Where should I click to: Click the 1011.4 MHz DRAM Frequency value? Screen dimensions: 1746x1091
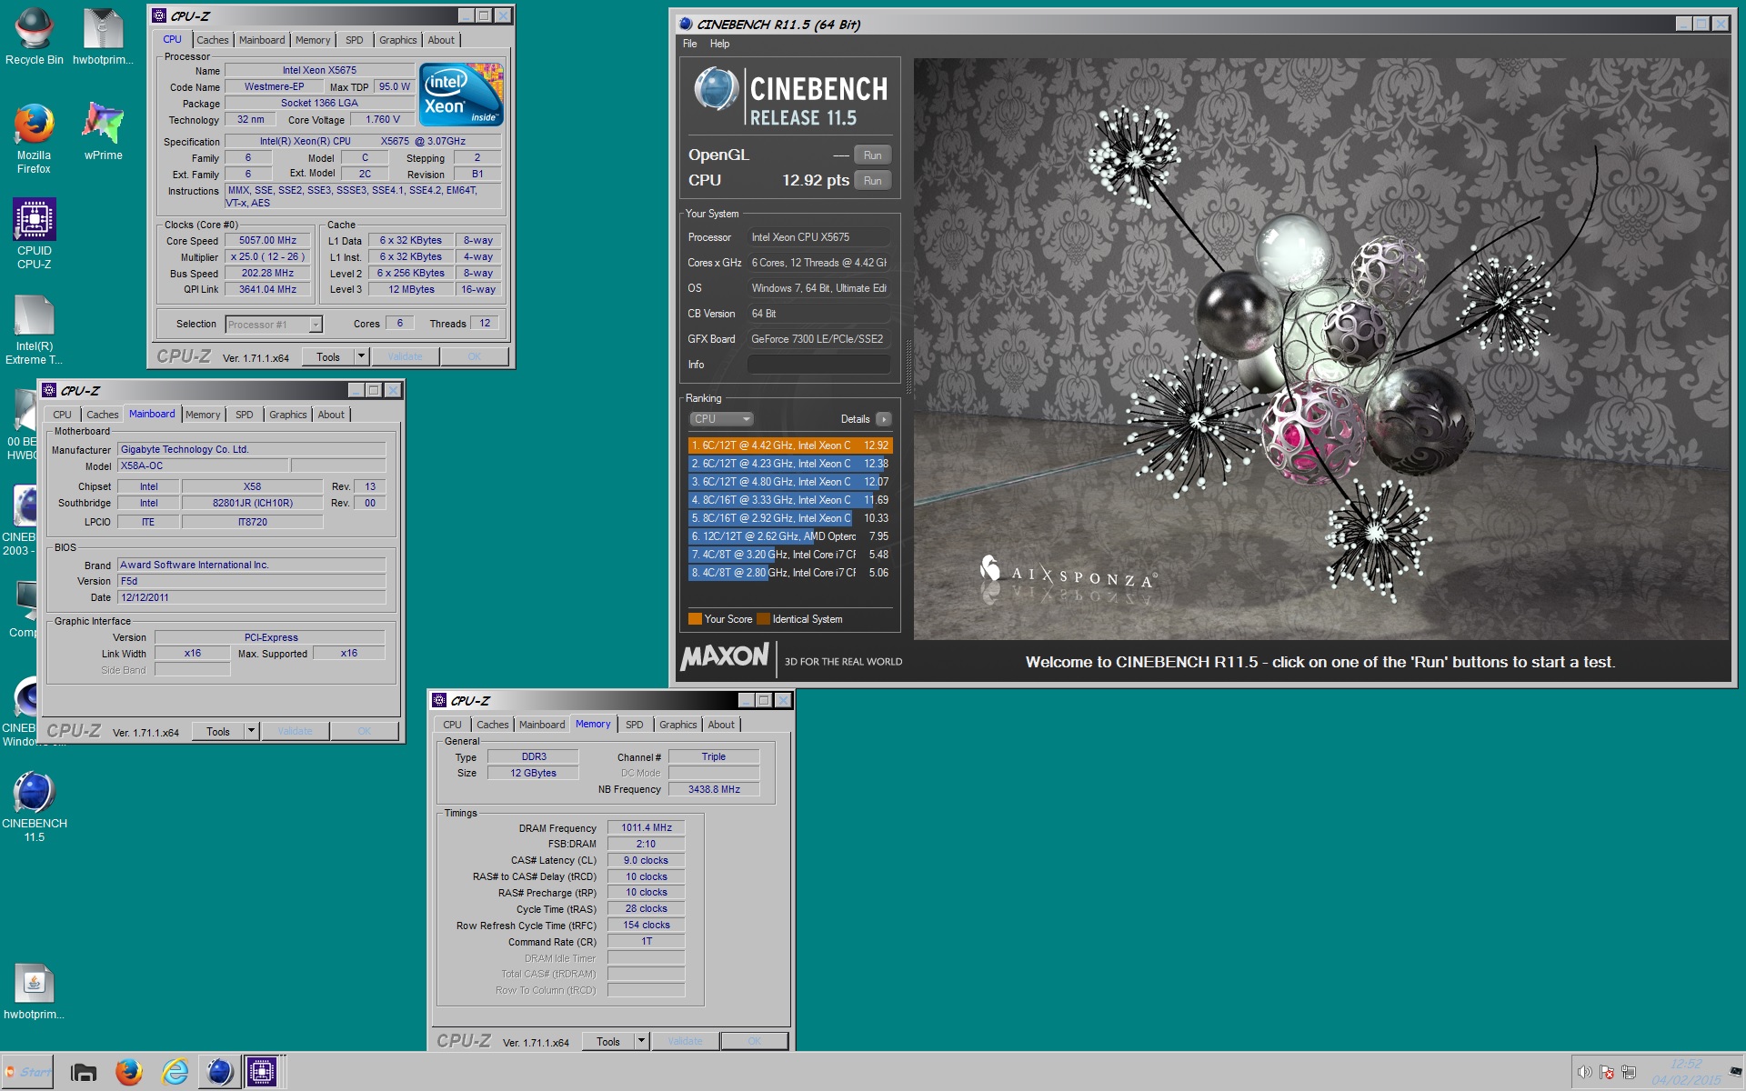(647, 828)
